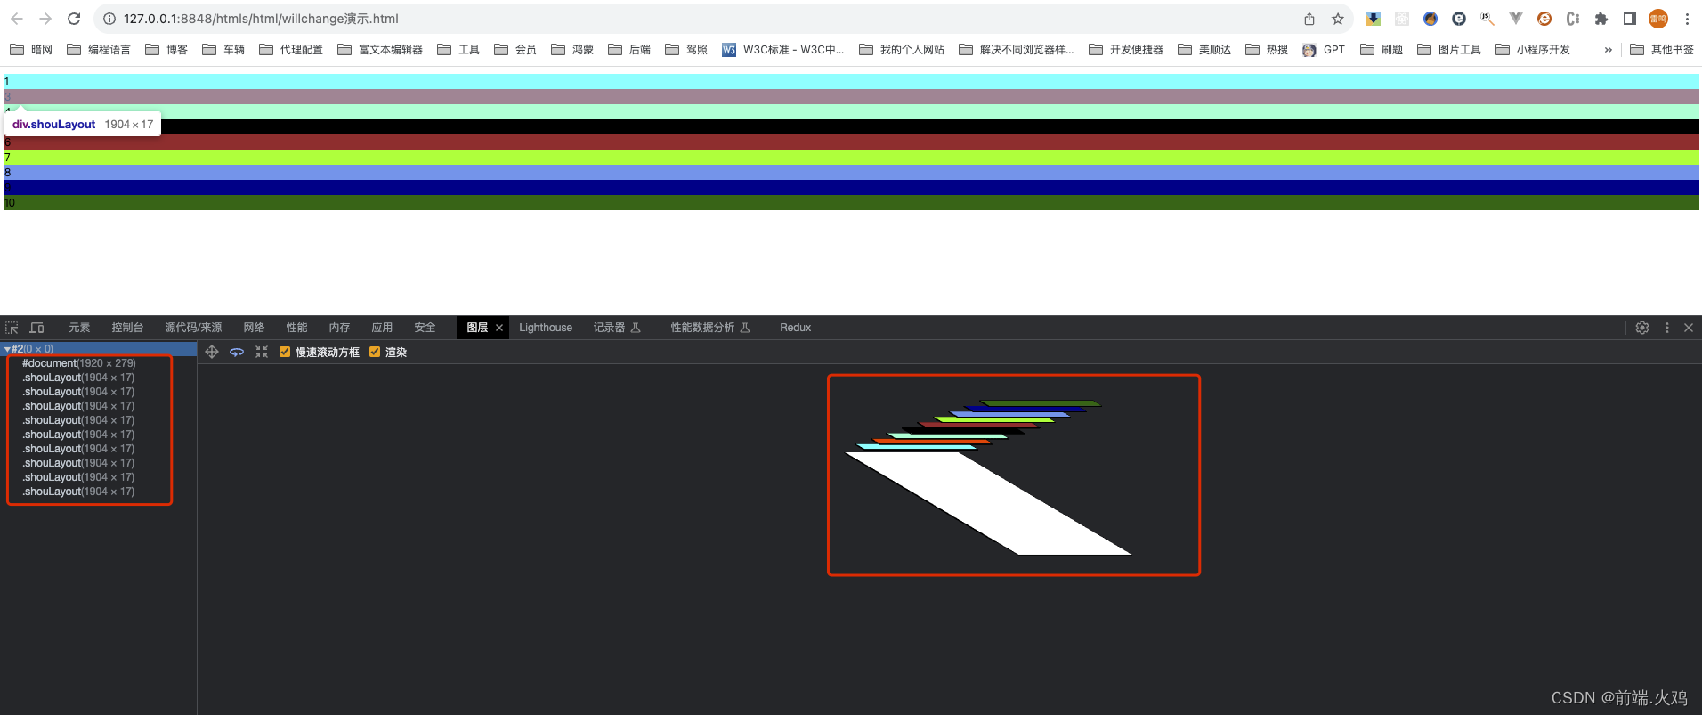Click the lime green stripe numbered 7

(852, 158)
